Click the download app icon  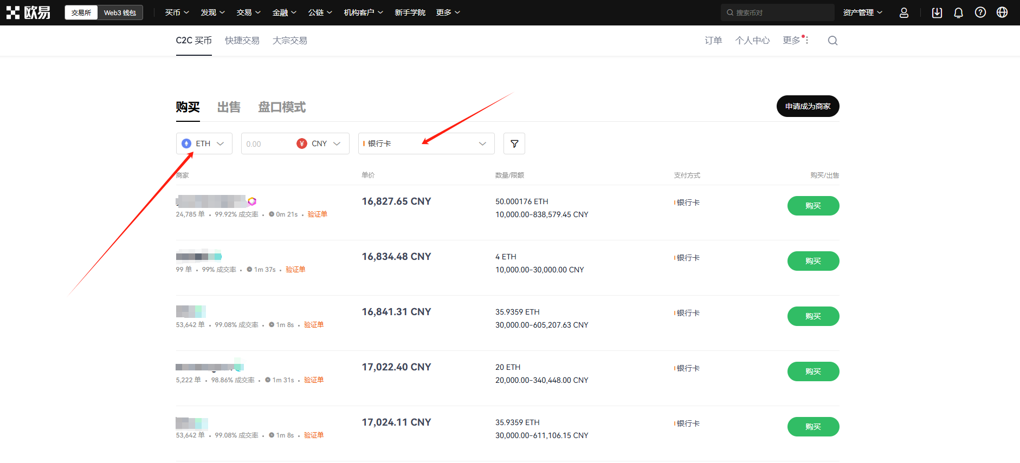(937, 12)
